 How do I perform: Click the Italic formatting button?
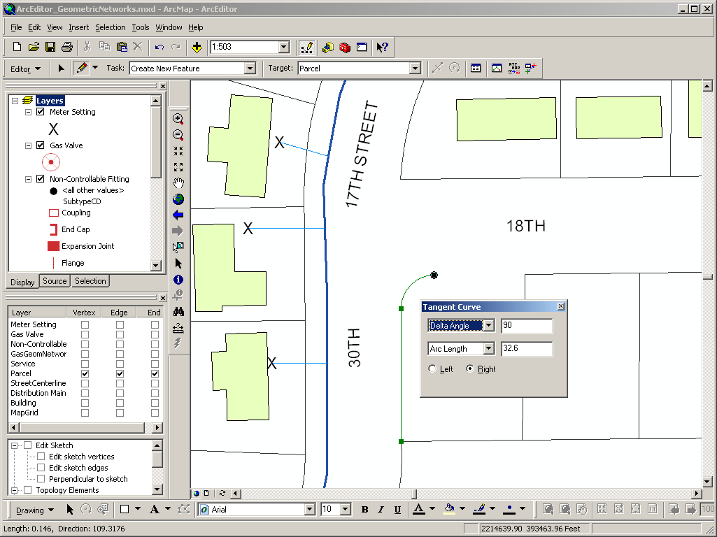[x=381, y=509]
